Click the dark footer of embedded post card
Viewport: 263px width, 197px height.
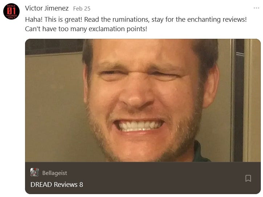click(143, 178)
